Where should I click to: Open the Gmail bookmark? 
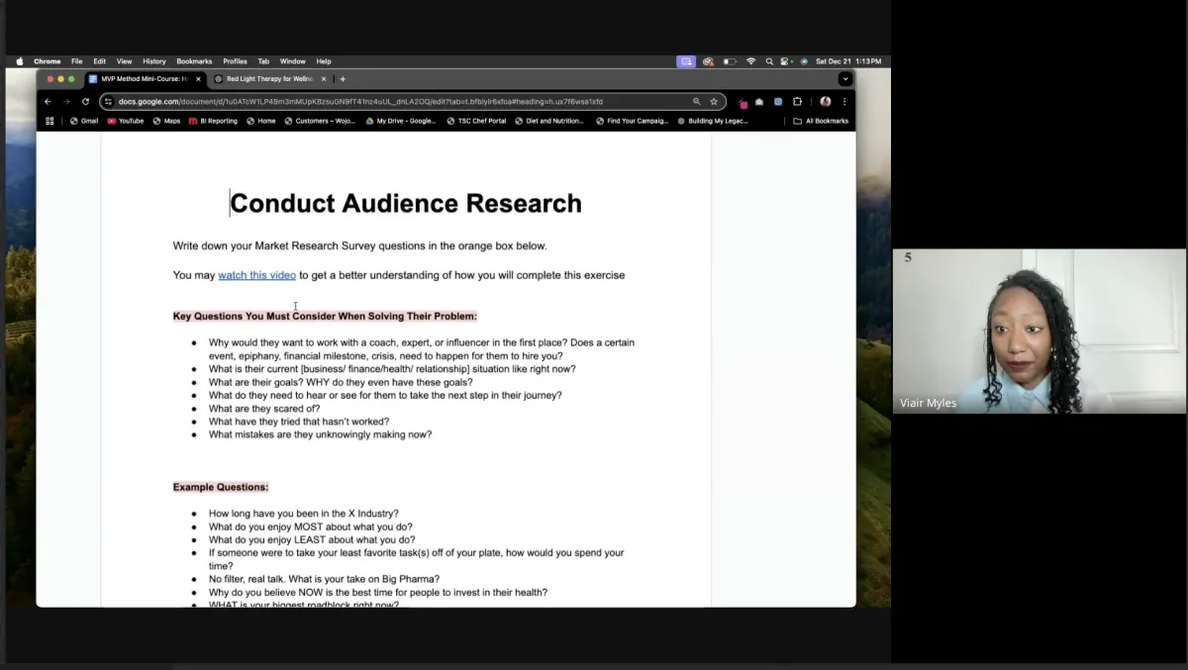(84, 121)
